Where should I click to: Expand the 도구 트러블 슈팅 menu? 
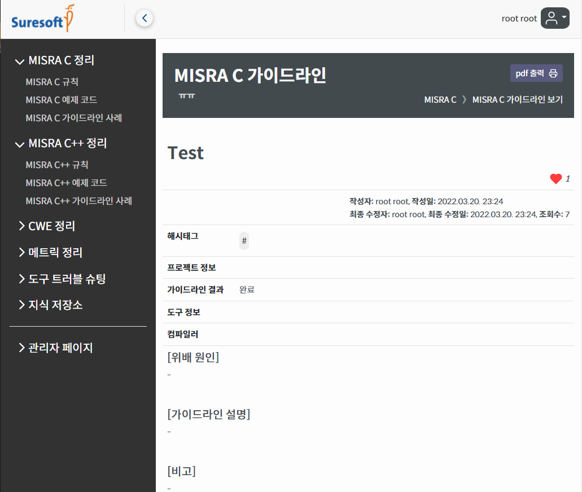click(x=62, y=279)
